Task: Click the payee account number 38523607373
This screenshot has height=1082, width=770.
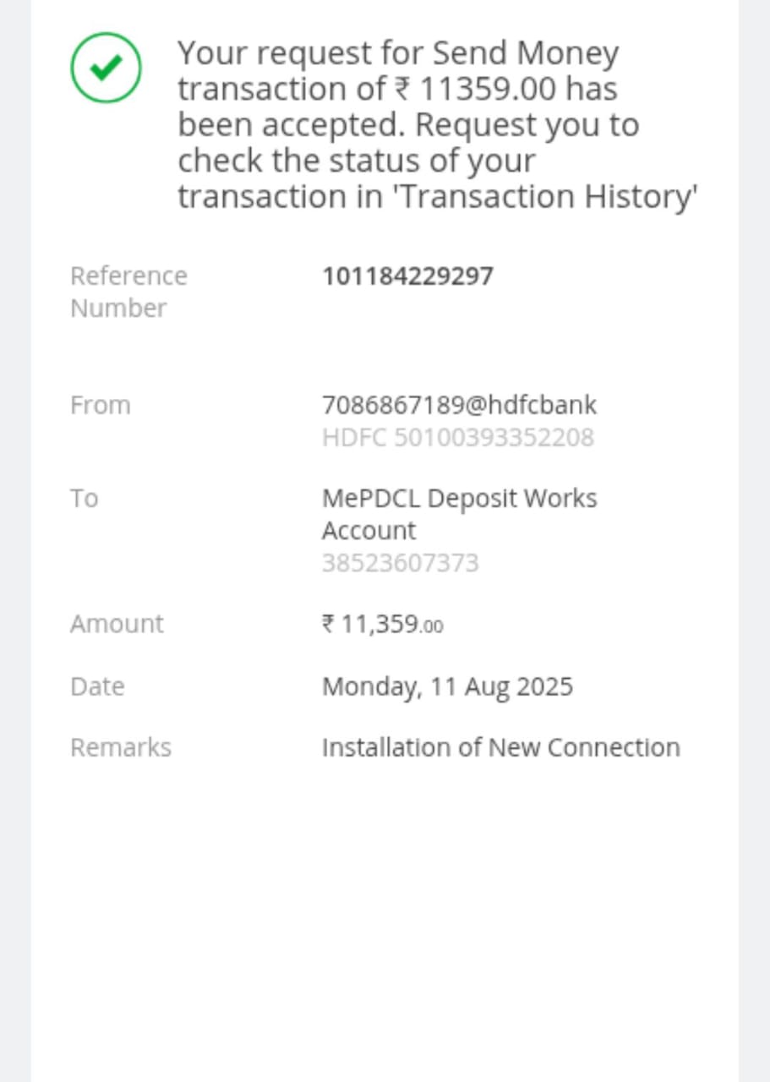Action: tap(400, 563)
